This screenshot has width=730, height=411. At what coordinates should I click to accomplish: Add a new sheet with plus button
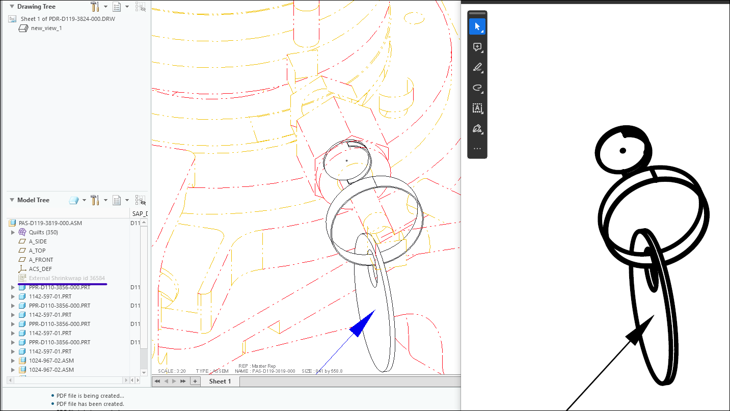195,381
